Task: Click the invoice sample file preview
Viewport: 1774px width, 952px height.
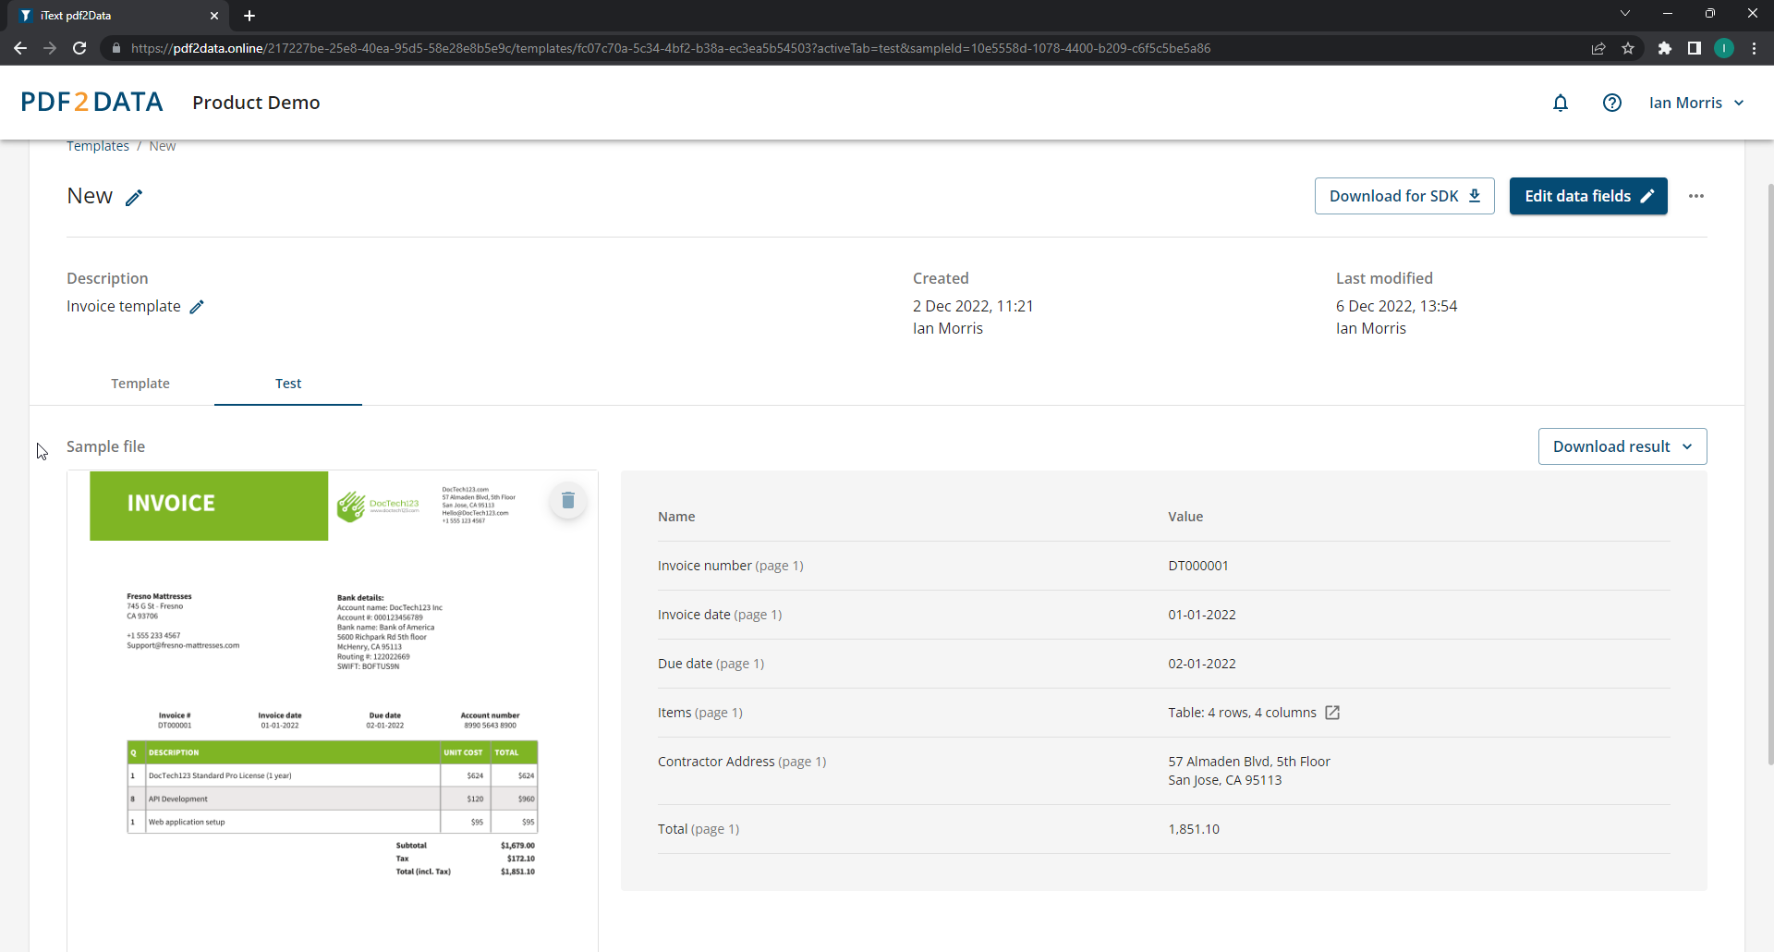Action: [x=332, y=702]
